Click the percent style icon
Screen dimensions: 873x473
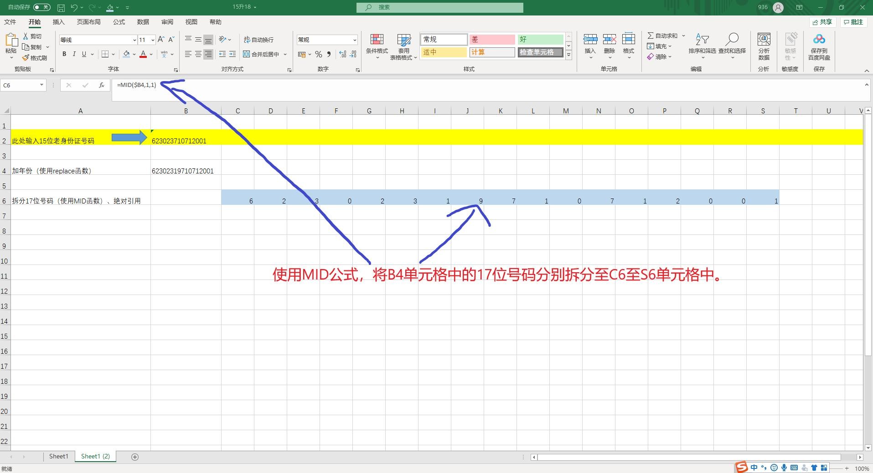click(x=318, y=54)
